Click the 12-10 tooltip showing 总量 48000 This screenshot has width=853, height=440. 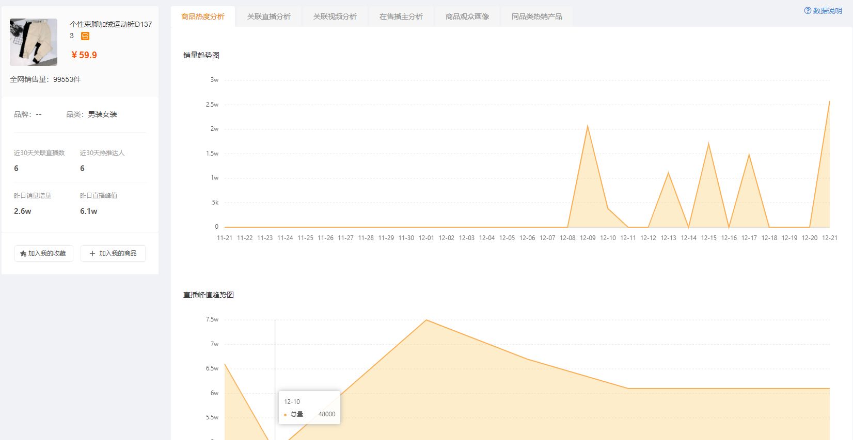pos(309,408)
